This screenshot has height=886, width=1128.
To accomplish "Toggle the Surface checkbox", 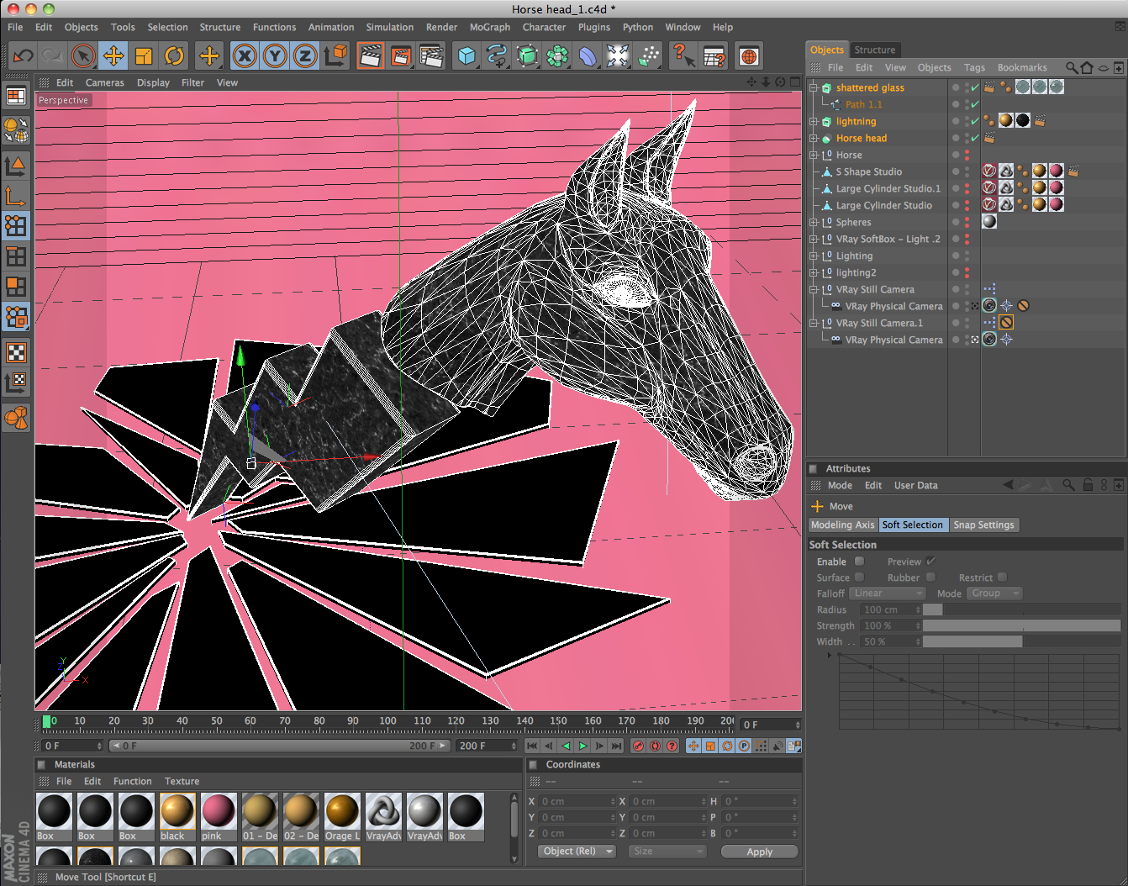I will pos(859,577).
